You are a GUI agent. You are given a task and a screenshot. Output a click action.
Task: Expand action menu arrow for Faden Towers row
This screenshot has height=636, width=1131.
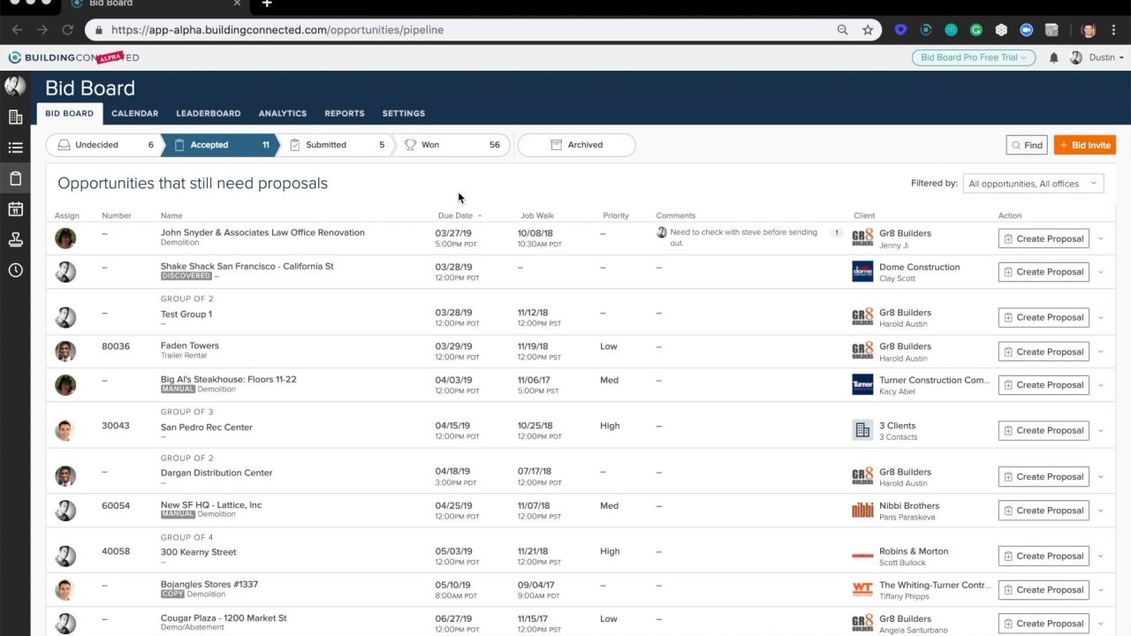pyautogui.click(x=1101, y=352)
